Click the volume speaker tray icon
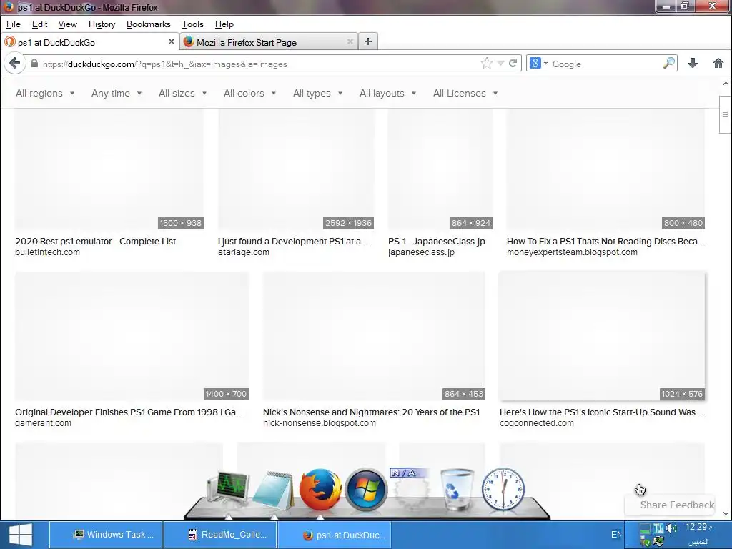The height and width of the screenshot is (549, 732). click(x=672, y=528)
